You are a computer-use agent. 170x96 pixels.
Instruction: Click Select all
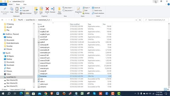pos(96,8)
